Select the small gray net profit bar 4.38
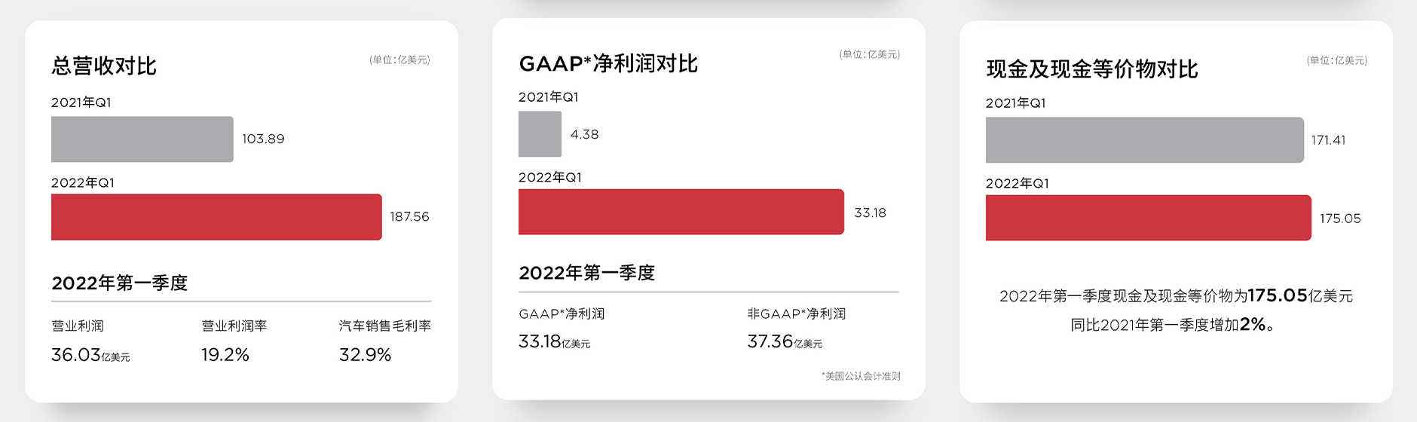 540,134
